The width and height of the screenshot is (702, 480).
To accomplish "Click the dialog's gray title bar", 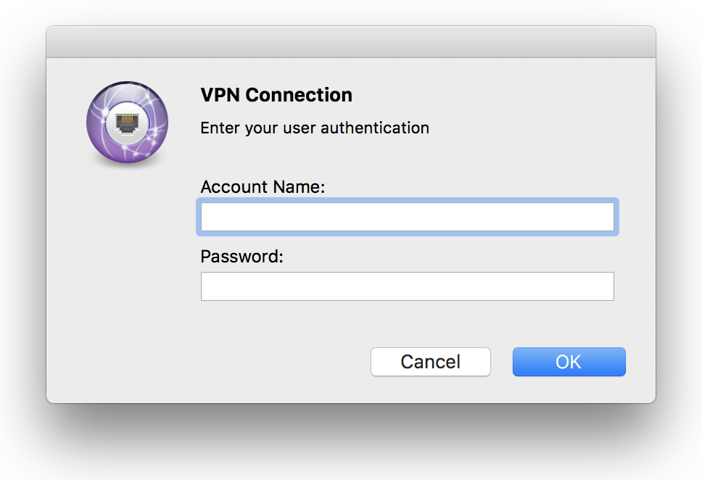I will point(350,42).
